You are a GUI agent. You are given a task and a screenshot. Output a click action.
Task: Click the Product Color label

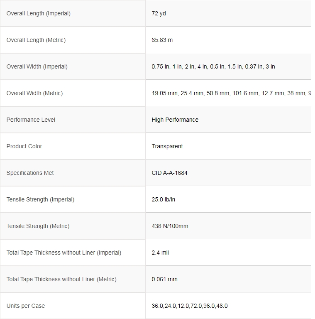tap(24, 146)
